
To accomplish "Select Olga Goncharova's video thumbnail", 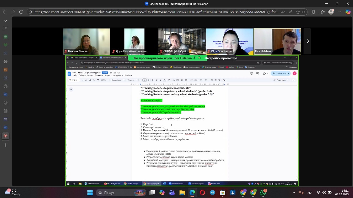I will point(230,42).
